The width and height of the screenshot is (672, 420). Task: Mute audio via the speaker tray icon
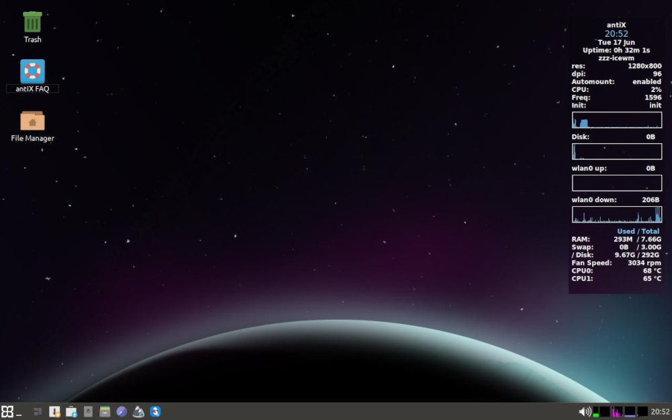pos(583,411)
